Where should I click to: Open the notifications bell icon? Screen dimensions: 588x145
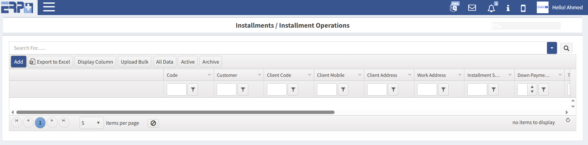[491, 8]
